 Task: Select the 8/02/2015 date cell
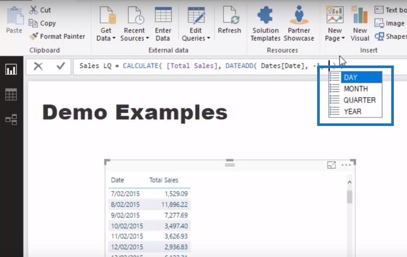pos(125,204)
